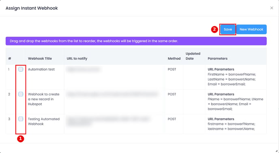Image resolution: width=279 pixels, height=153 pixels.
Task: Close the Assign Instant Webhook dialog
Action: click(272, 8)
